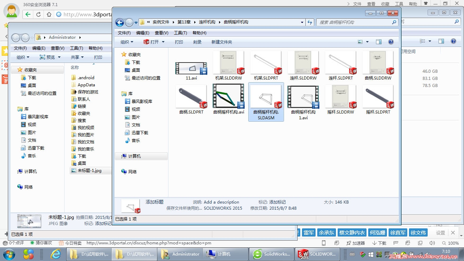The height and width of the screenshot is (261, 464).
Task: Open help in the 曲柄摇杆机构 window toolbar
Action: [x=391, y=42]
